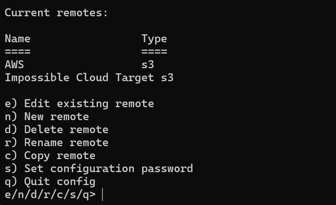Image resolution: width=336 pixels, height=205 pixels.
Task: Select the 'Rename remote' menu line
Action: pyautogui.click(x=57, y=143)
